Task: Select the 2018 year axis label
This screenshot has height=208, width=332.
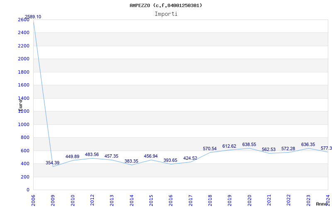Action: 210,201
